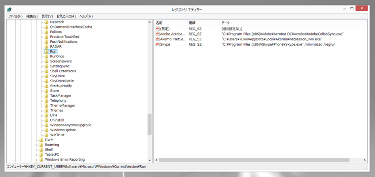
Task: Expand the Network key
Action: (x=41, y=22)
